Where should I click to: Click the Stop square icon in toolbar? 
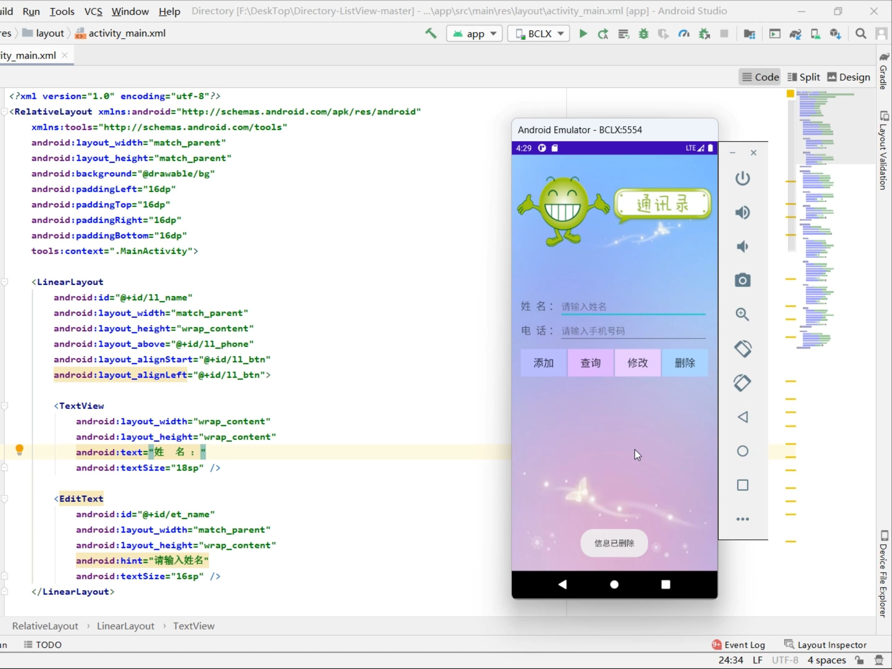[724, 33]
